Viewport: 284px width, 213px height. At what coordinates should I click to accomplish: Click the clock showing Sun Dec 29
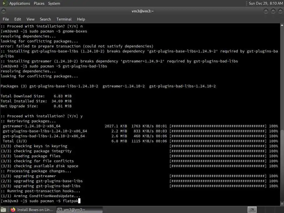click(x=265, y=3)
